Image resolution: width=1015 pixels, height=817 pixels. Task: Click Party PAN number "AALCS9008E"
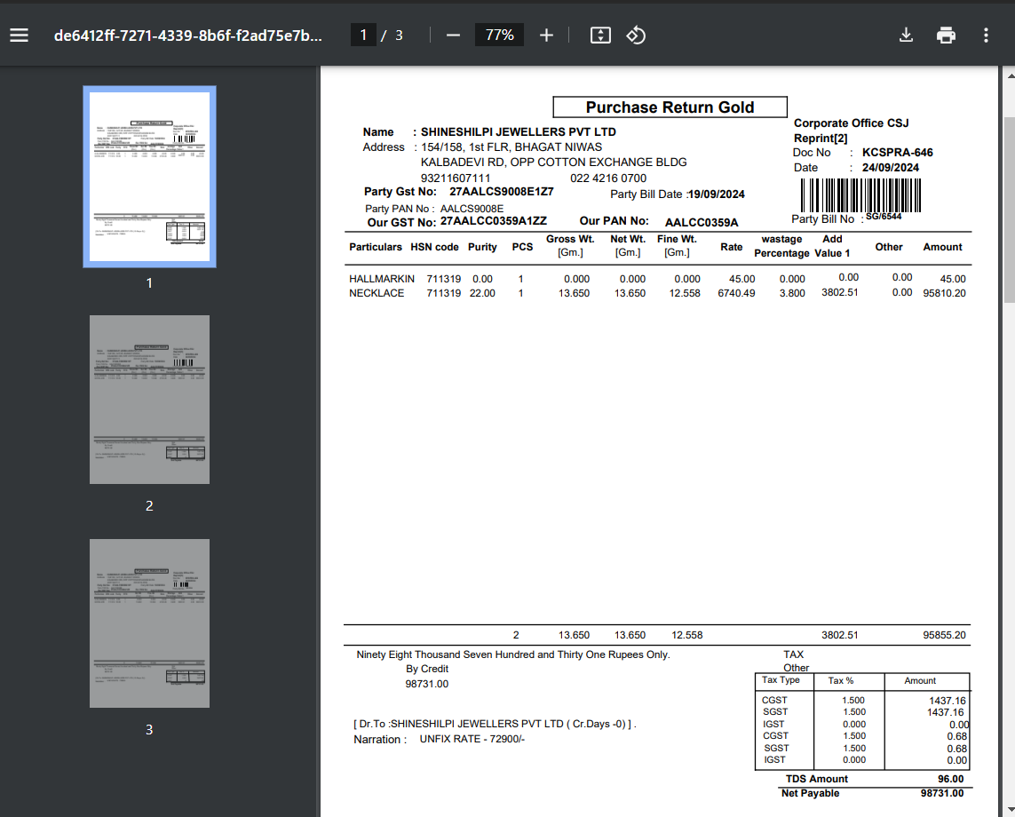pos(472,209)
